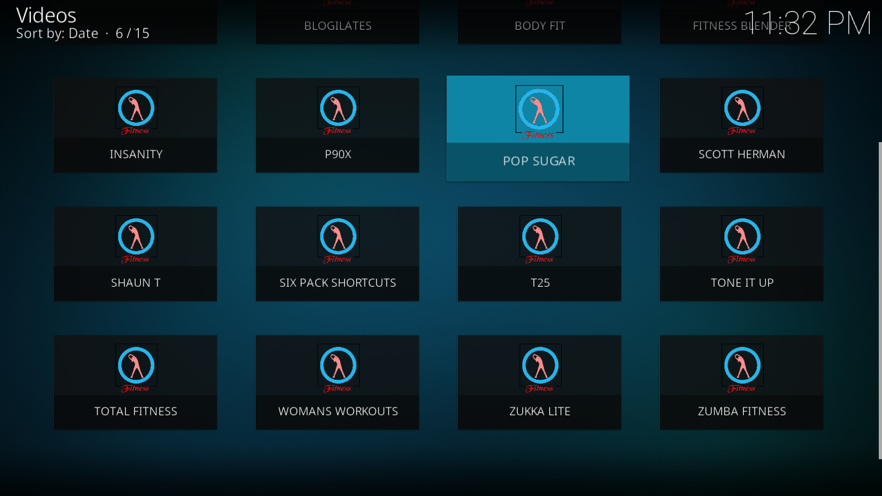The height and width of the screenshot is (496, 882).
Task: Open the ZUKKA LITE tile
Action: click(x=539, y=382)
